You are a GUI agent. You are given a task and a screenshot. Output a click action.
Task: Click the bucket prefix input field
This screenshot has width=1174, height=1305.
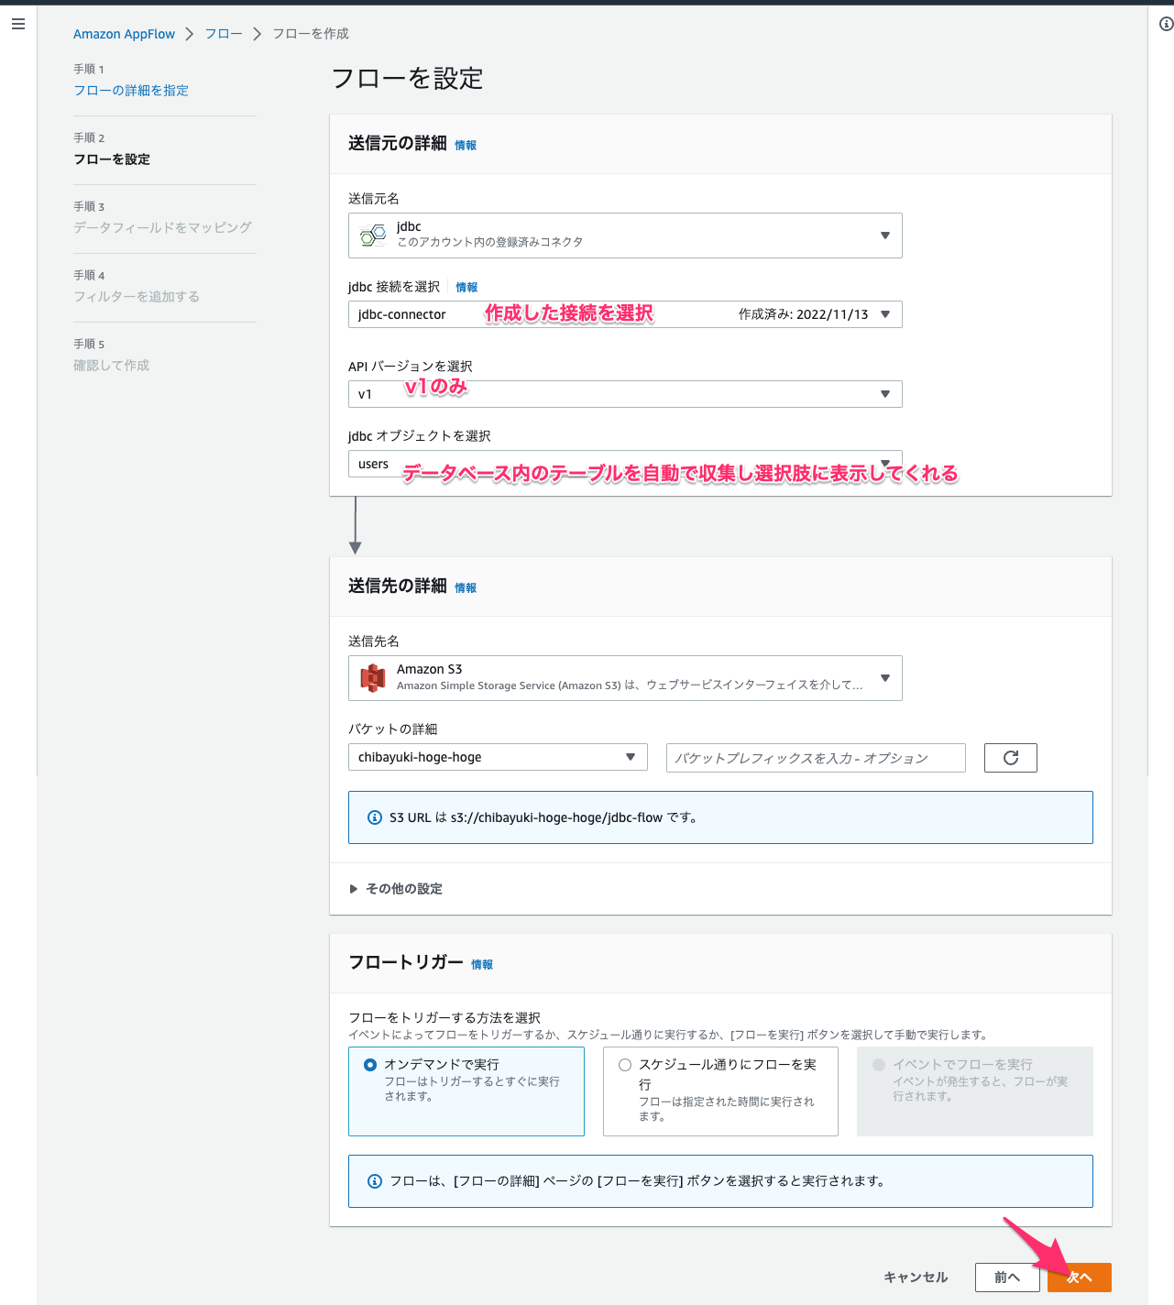(815, 758)
